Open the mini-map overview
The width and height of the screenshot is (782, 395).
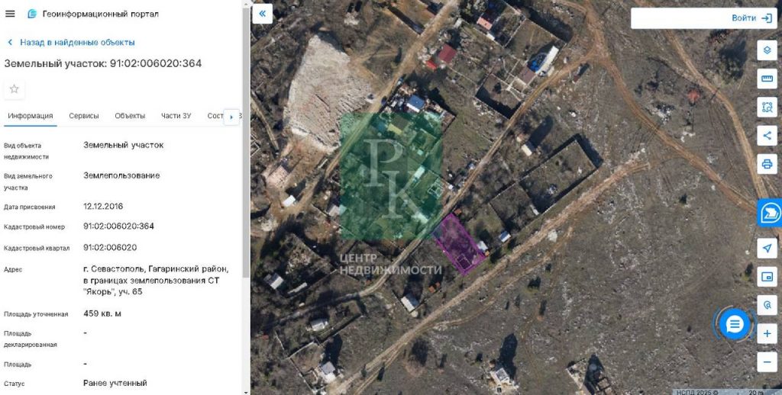[x=767, y=277]
